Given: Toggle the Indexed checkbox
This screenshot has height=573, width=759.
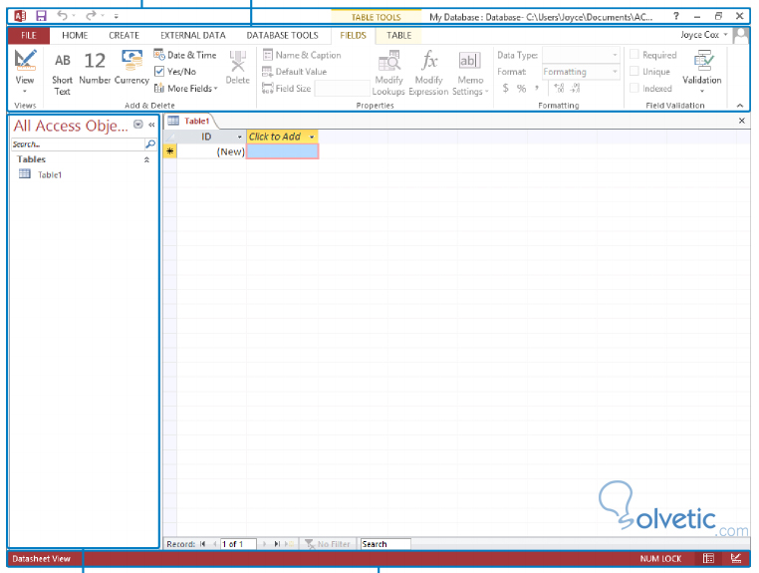Looking at the screenshot, I should pyautogui.click(x=634, y=88).
